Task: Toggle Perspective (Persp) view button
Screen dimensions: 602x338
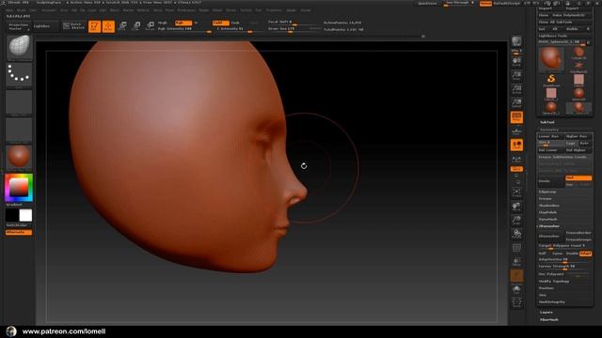Action: point(516,117)
